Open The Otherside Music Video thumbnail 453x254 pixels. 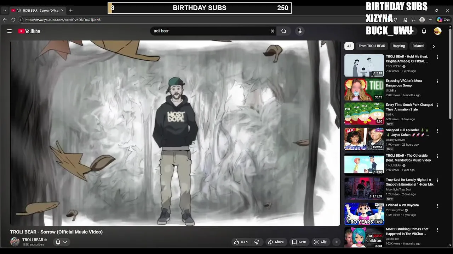(x=364, y=164)
